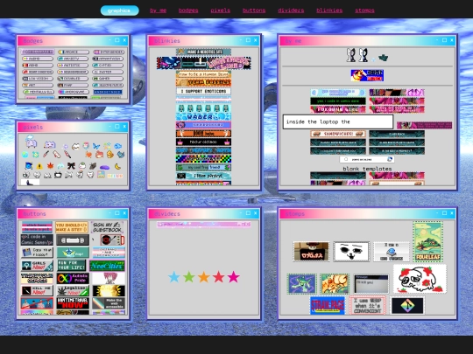Click the magenta star divider
The image size is (473, 354).
click(234, 277)
